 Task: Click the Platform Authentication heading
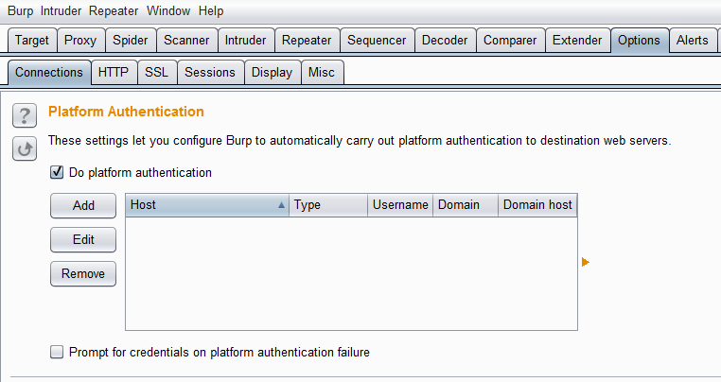126,112
